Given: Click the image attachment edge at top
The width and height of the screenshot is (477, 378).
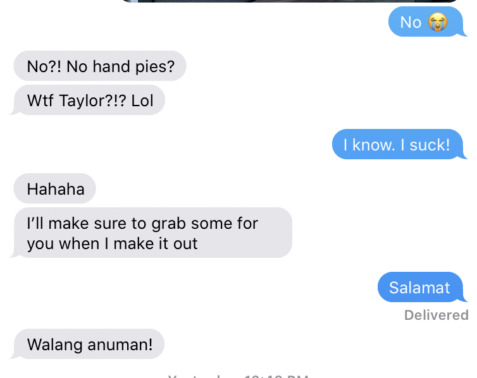Looking at the screenshot, I should [x=289, y=1].
